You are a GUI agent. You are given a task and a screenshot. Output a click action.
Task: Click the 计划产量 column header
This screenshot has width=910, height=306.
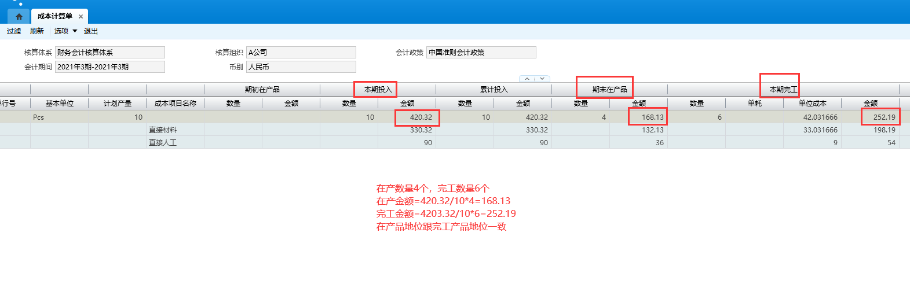[x=117, y=104]
